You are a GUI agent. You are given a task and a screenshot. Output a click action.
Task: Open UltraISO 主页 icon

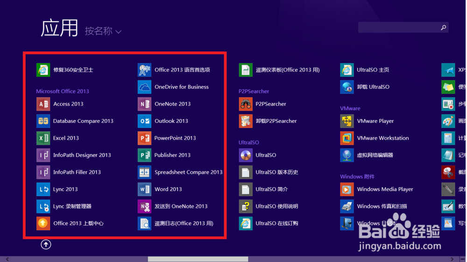click(x=347, y=70)
